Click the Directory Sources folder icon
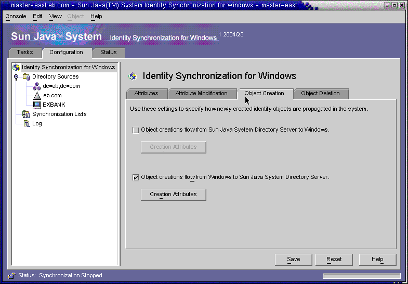Screen dimensions: 408x284 coord(27,77)
